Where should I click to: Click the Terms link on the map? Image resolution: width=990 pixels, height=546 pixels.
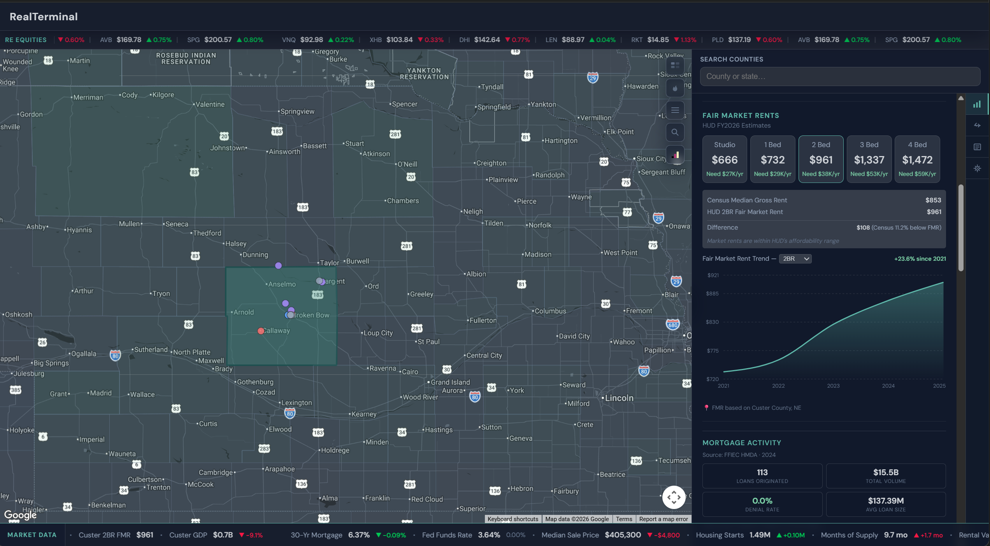(x=624, y=519)
